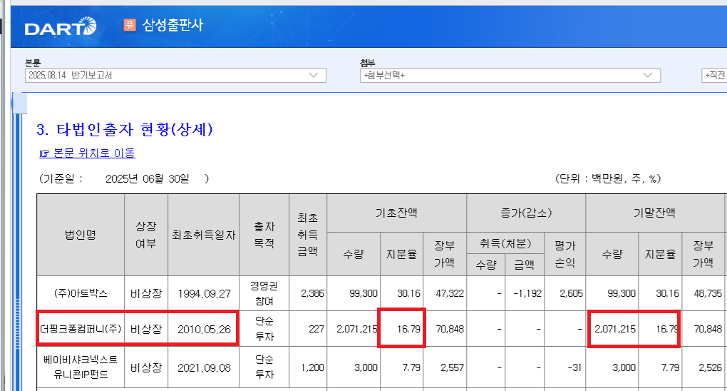Click the heading 3. 타법인출자 현황(상세)
This screenshot has width=727, height=391.
click(x=124, y=130)
